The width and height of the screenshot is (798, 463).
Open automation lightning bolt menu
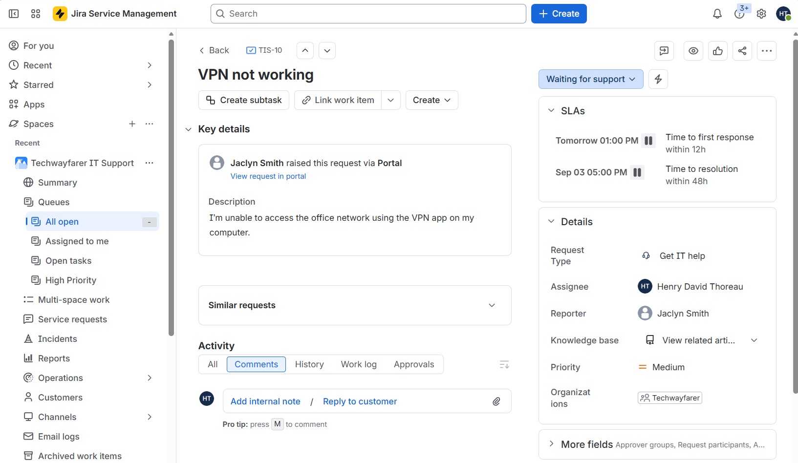[658, 79]
